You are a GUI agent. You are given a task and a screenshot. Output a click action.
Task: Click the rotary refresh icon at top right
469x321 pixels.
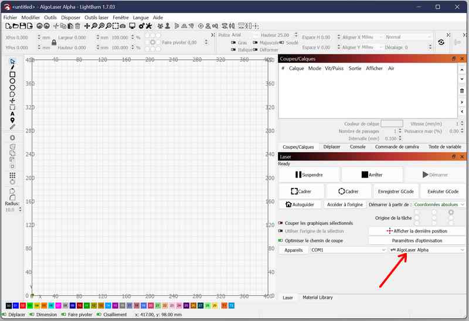[441, 42]
